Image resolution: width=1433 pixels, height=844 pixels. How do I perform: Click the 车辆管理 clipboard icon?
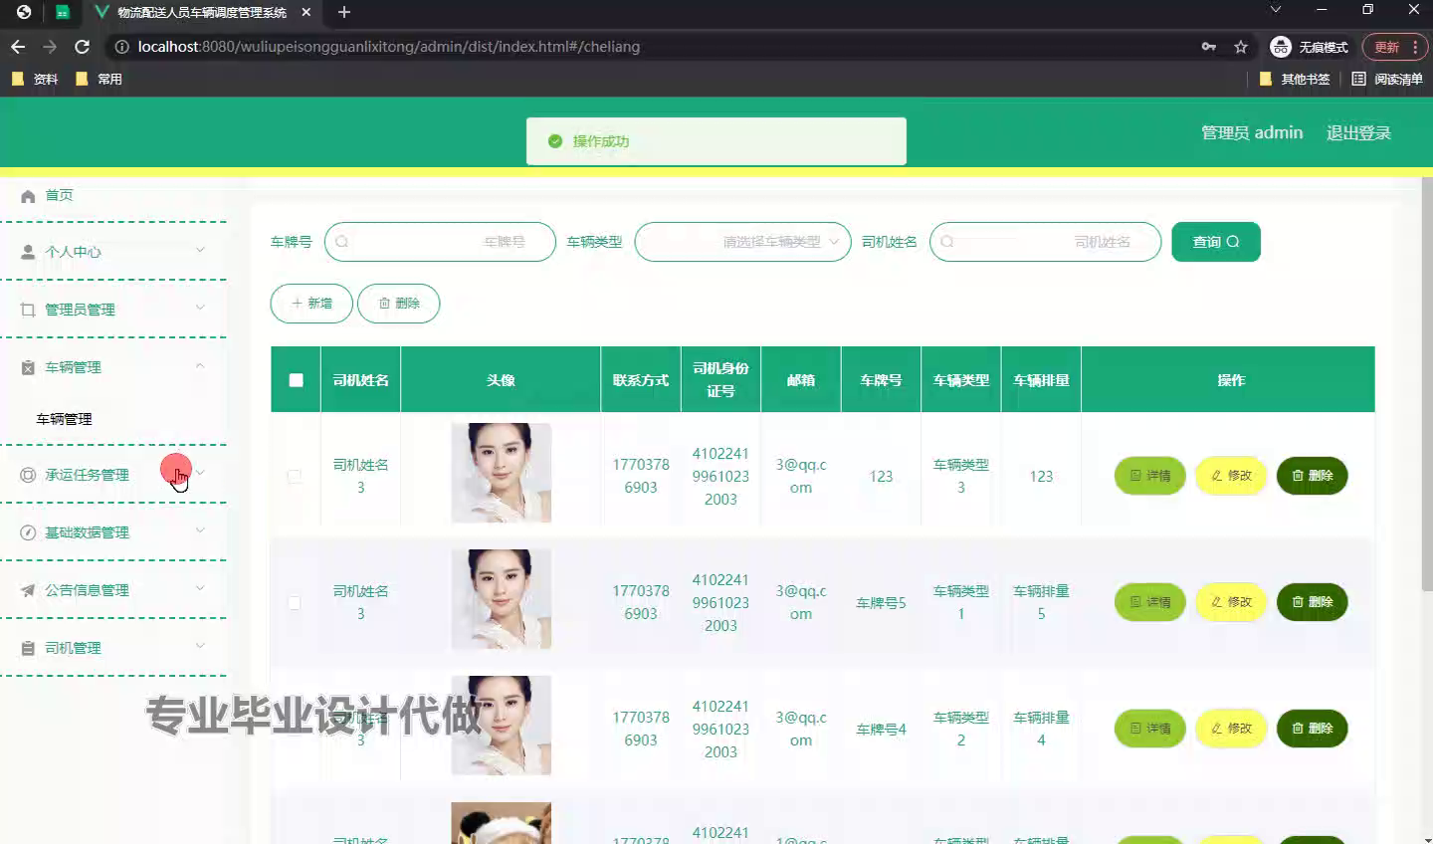click(x=28, y=367)
